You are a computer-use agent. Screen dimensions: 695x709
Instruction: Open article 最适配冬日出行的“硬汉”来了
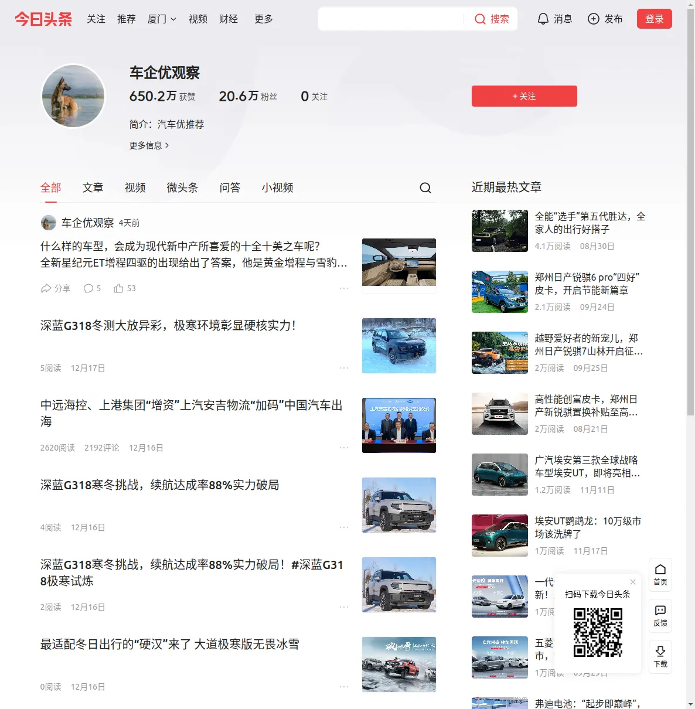(x=170, y=645)
